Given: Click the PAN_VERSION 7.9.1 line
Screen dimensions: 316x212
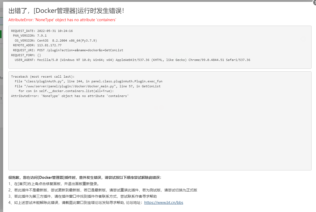Looking at the screenshot, I should pos(30,36).
